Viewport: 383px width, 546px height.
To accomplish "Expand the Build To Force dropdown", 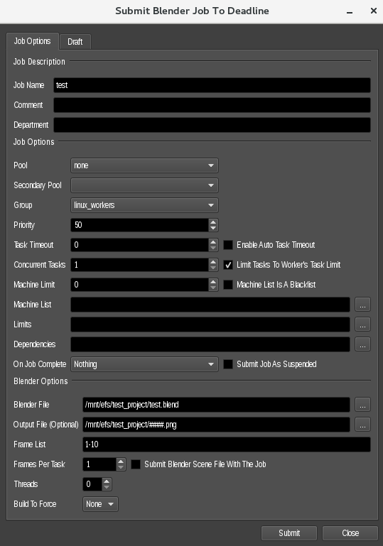I will (100, 504).
